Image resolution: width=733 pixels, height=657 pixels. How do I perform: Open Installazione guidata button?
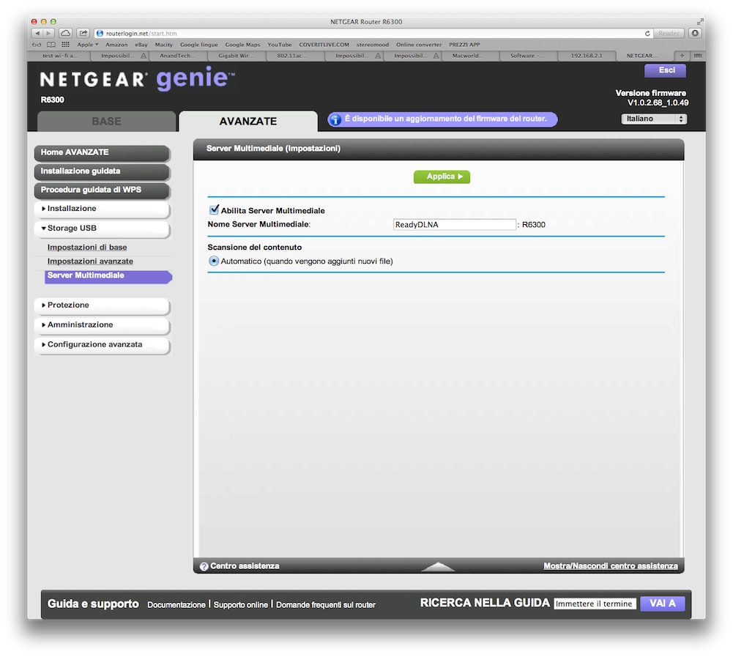[x=102, y=171]
